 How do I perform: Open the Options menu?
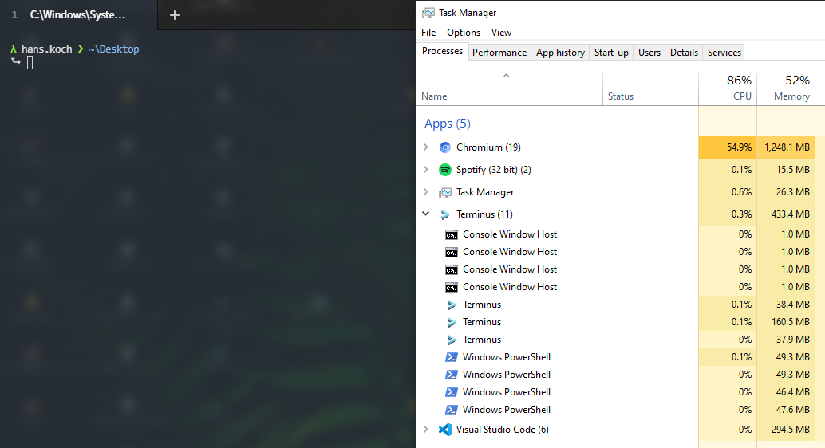pyautogui.click(x=464, y=33)
